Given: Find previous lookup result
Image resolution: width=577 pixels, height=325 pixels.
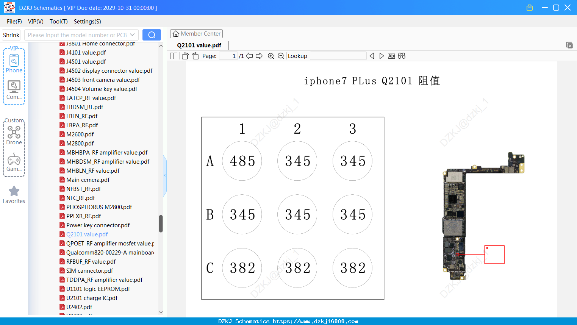Looking at the screenshot, I should pos(372,56).
